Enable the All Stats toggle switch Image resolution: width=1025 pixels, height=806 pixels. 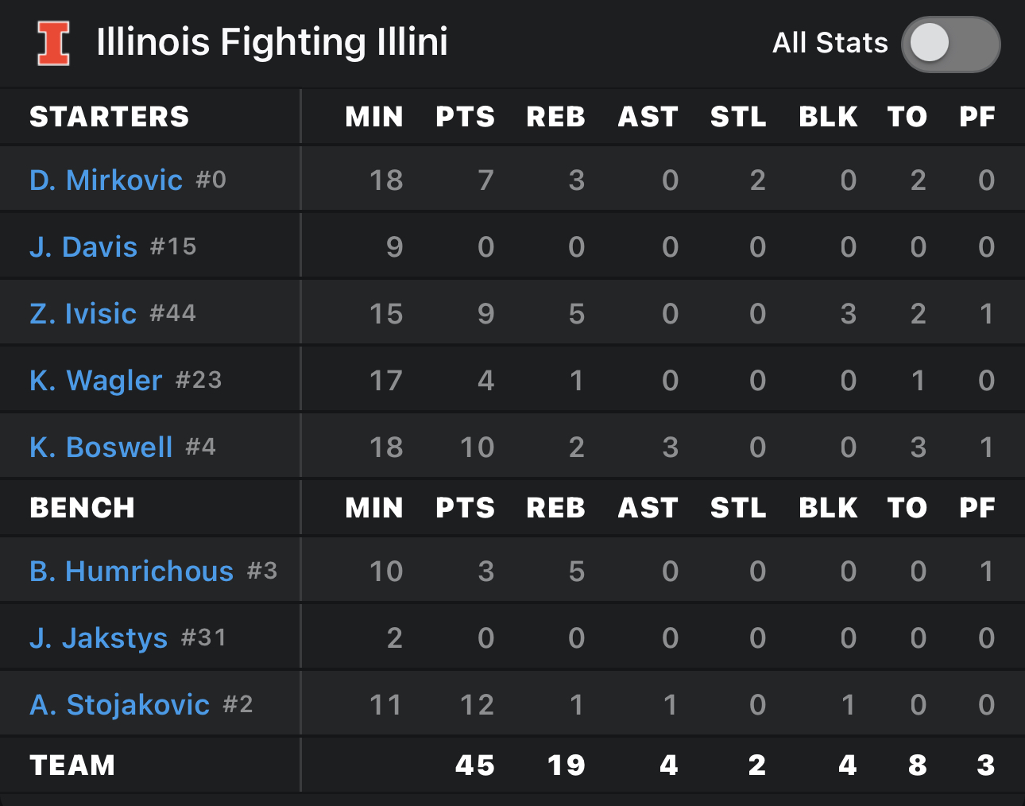[950, 44]
